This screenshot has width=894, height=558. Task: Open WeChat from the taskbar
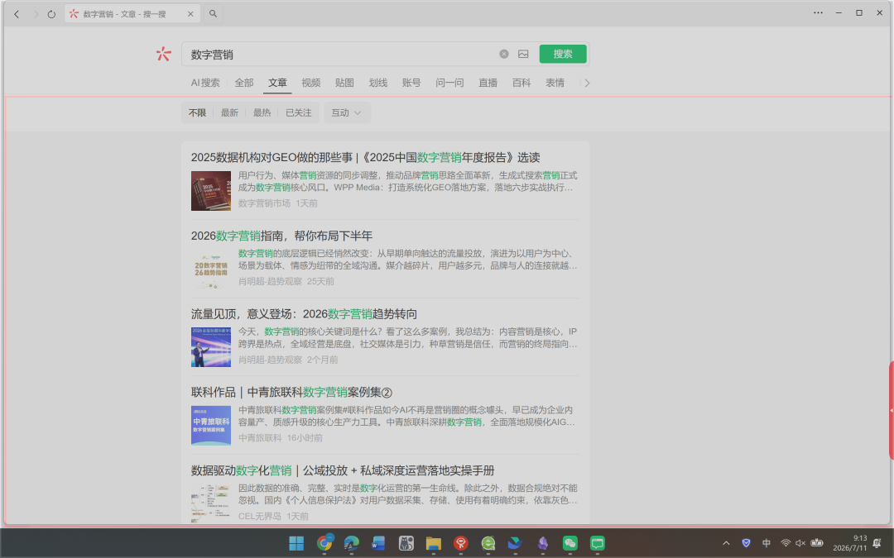(x=570, y=543)
